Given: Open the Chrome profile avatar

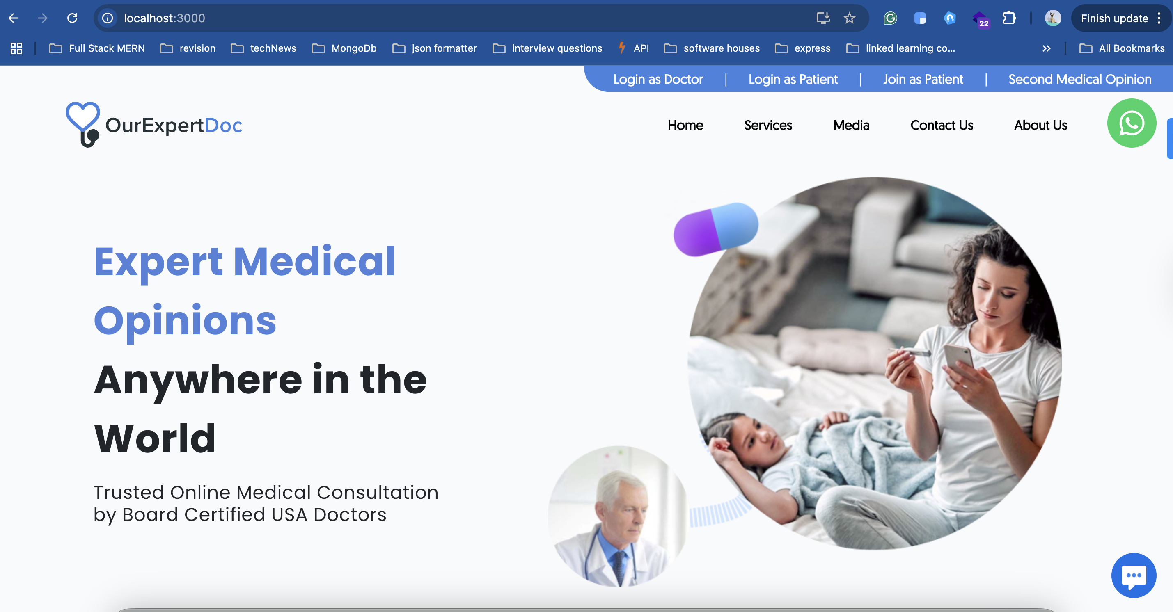Looking at the screenshot, I should pyautogui.click(x=1052, y=18).
